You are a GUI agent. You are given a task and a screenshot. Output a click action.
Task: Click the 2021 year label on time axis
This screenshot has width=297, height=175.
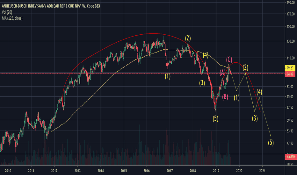(x=262, y=171)
